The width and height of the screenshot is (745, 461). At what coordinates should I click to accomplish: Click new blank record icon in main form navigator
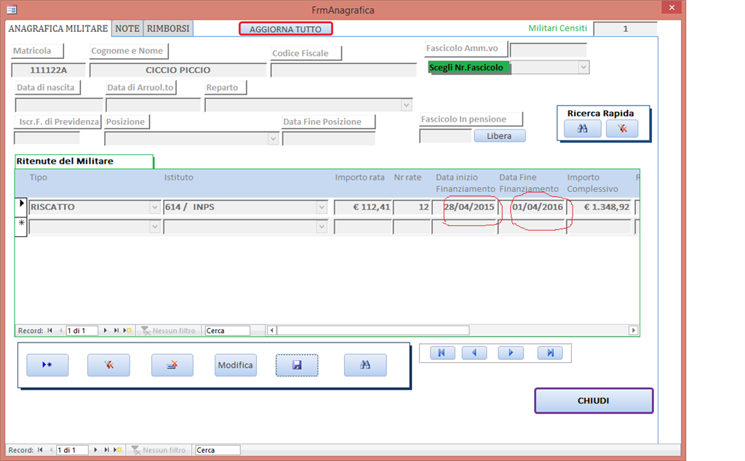click(x=118, y=450)
